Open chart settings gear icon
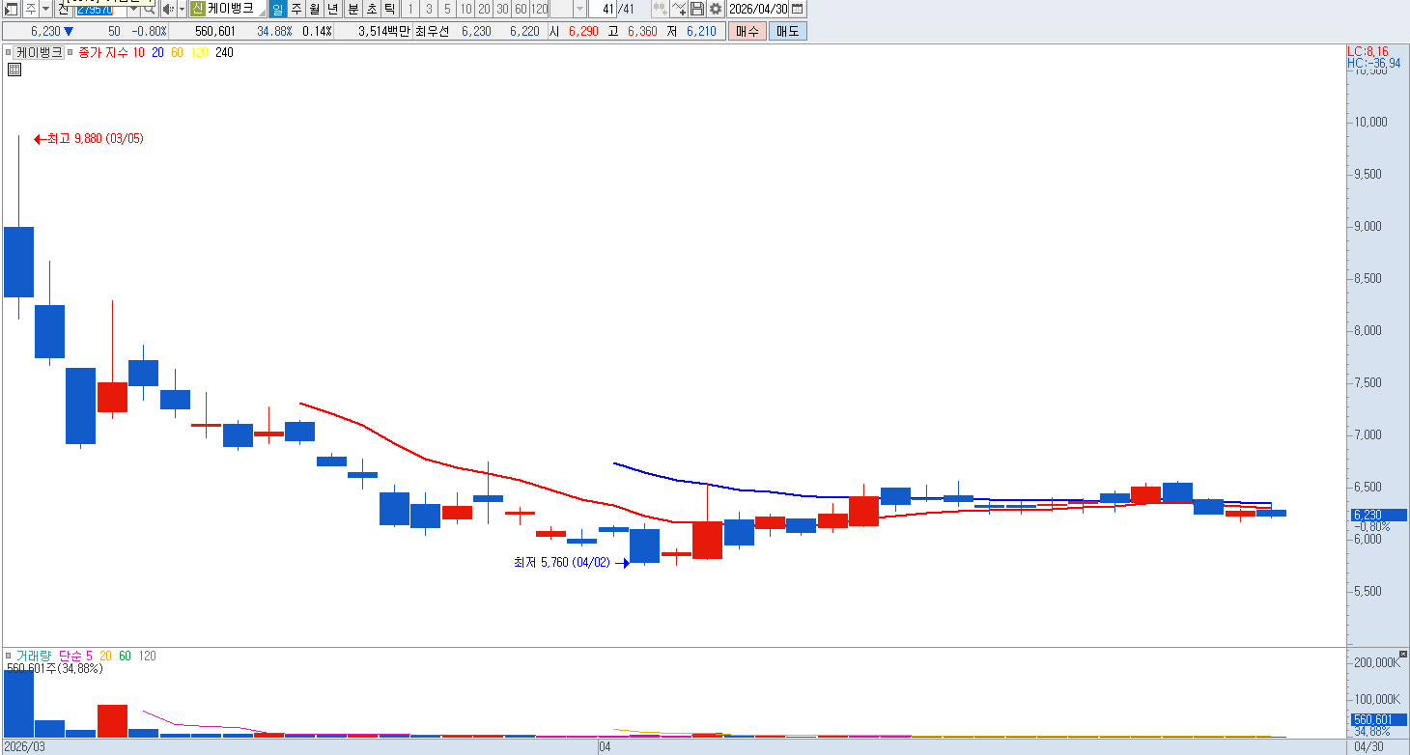The height and width of the screenshot is (755, 1410). pyautogui.click(x=716, y=9)
